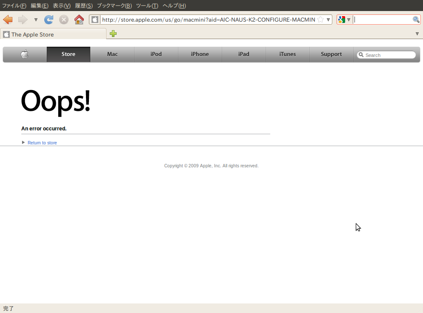Reload the page with the blue refresh icon
423x313 pixels.
point(49,20)
